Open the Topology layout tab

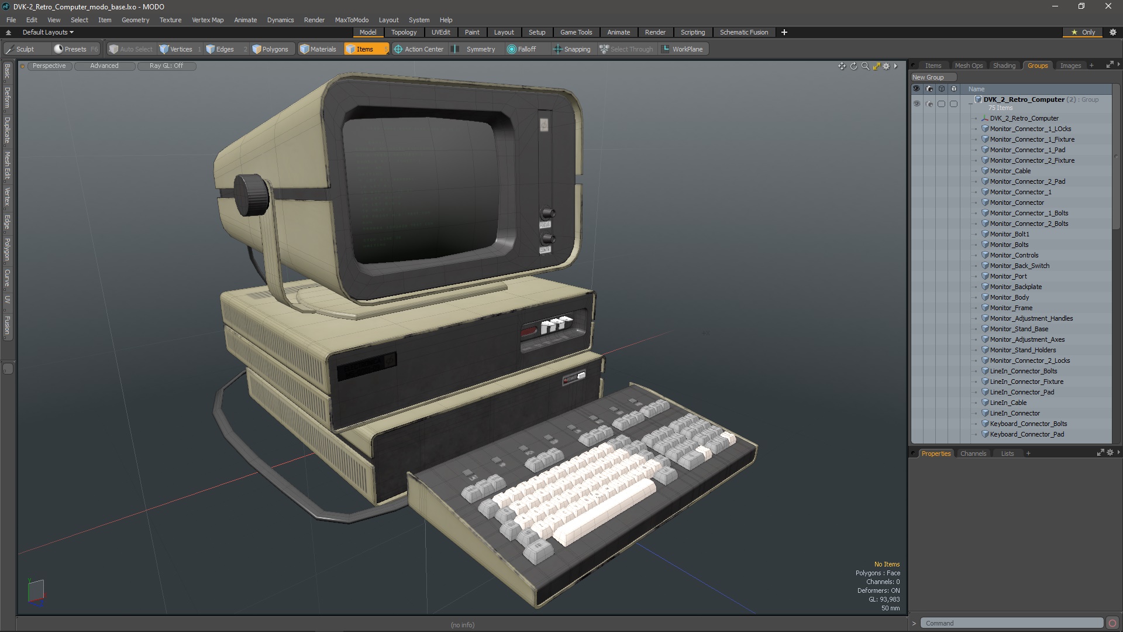click(x=404, y=32)
